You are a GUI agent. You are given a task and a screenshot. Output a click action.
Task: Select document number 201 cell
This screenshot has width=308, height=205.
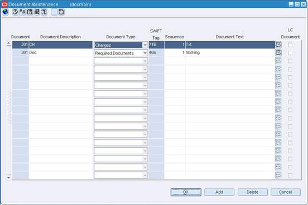click(21, 45)
